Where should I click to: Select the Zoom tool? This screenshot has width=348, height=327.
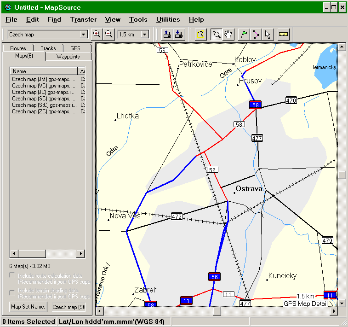tap(217, 34)
